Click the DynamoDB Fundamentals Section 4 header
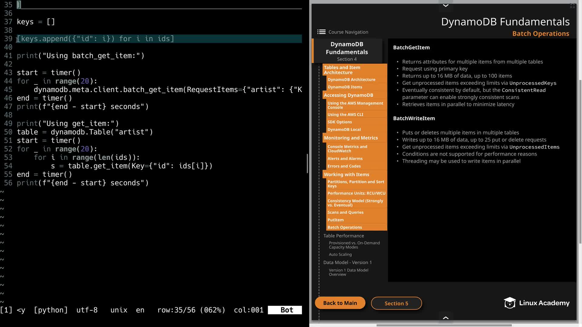This screenshot has width=582, height=327. pos(347,51)
